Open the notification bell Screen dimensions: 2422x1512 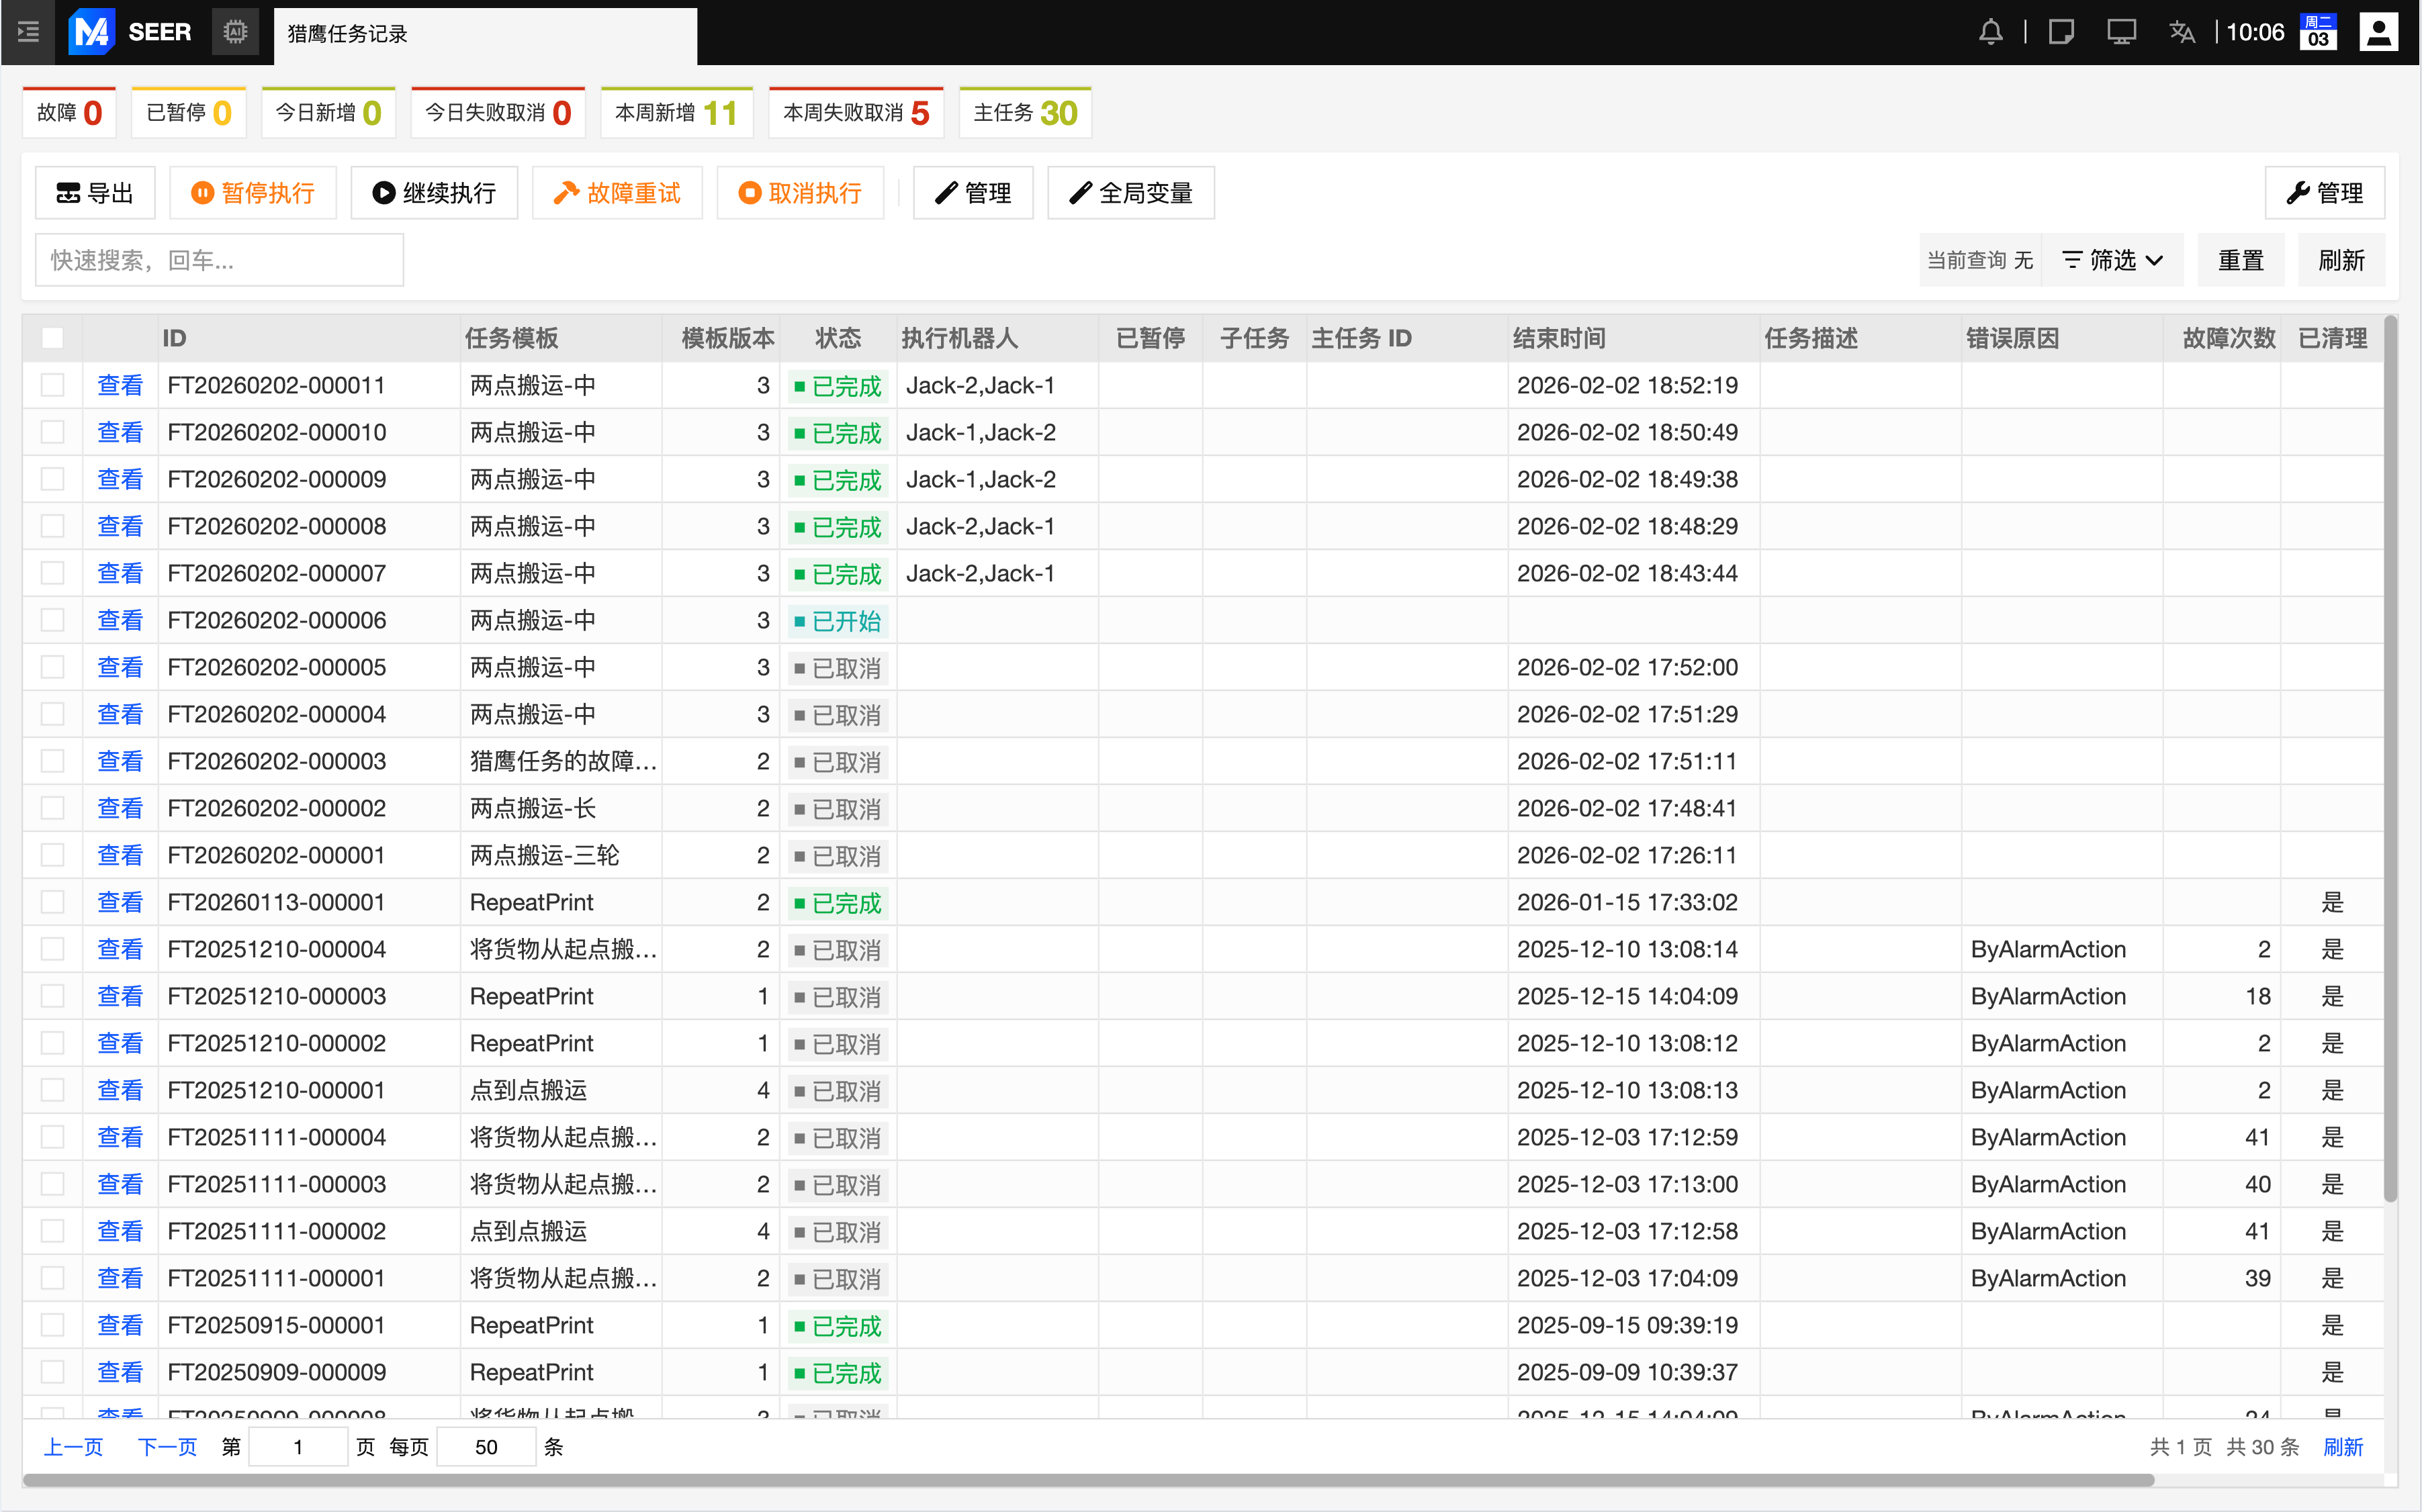[x=1990, y=32]
